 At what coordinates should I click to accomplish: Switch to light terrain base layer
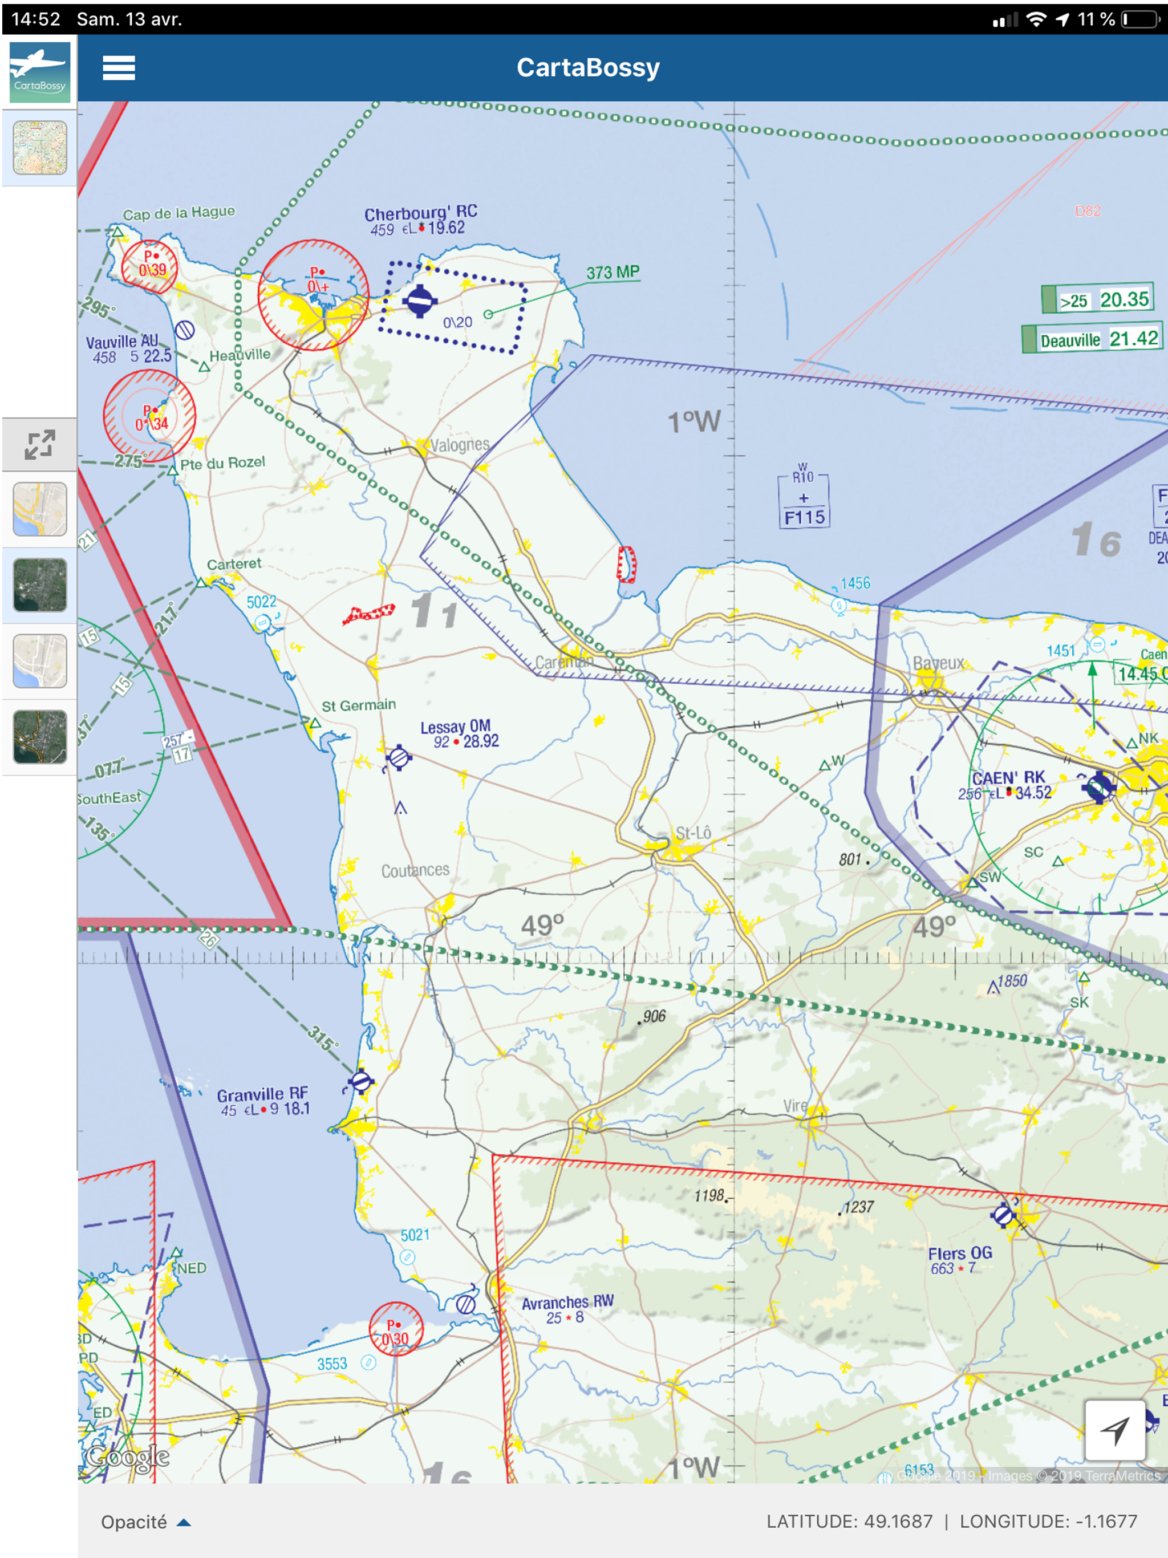(40, 661)
